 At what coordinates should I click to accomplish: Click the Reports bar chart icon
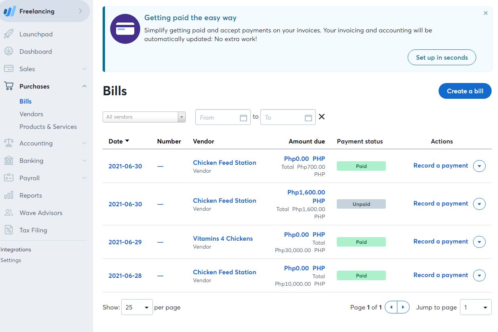(9, 195)
